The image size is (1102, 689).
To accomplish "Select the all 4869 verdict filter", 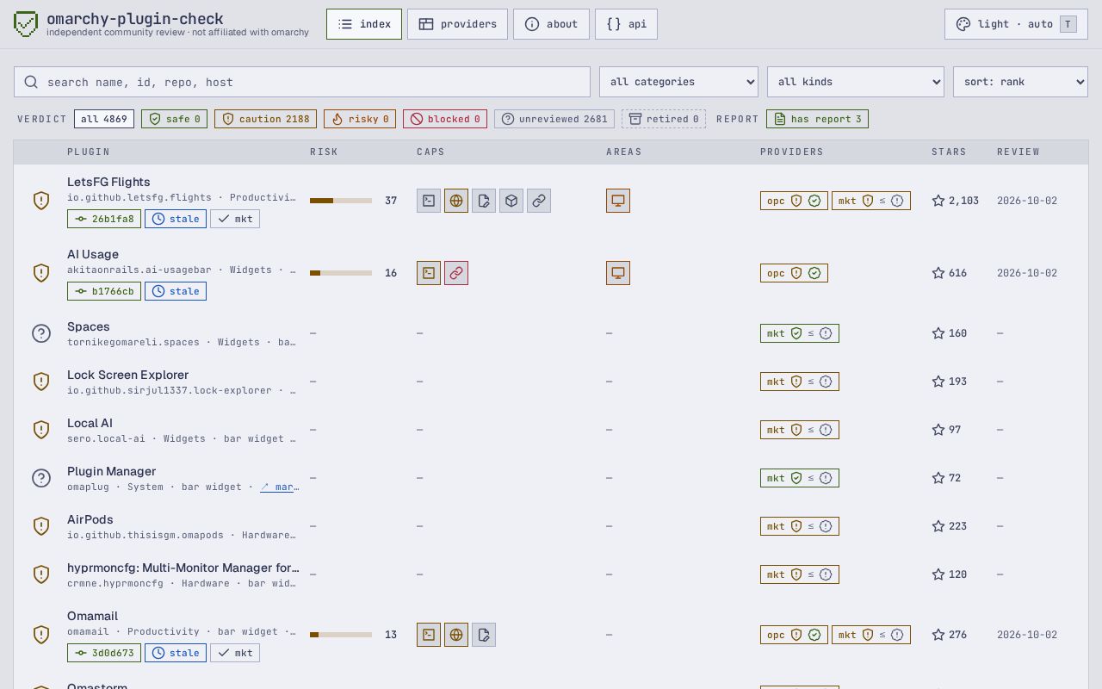I will [104, 119].
